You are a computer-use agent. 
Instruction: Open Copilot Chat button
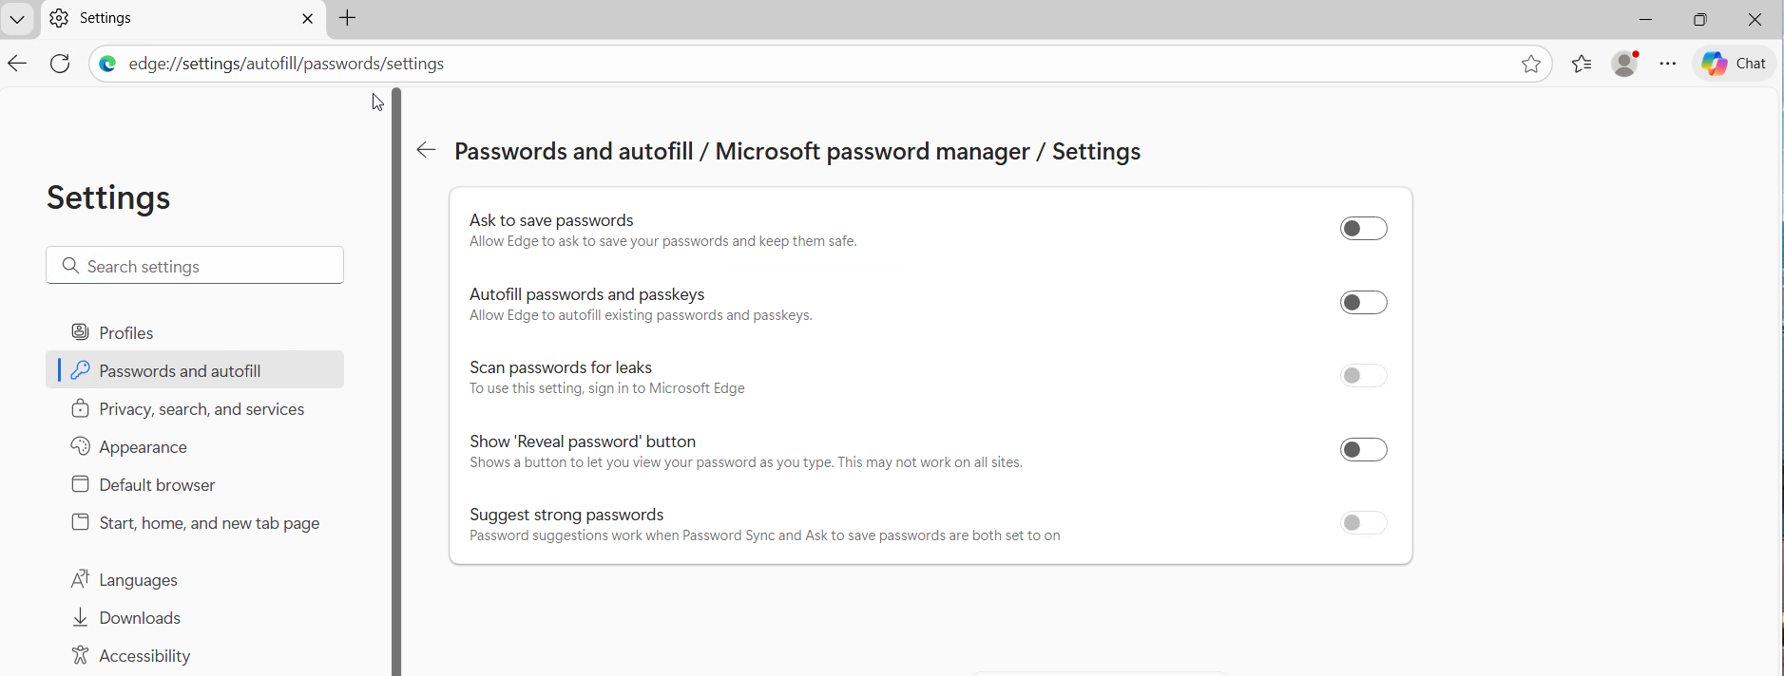1735,64
